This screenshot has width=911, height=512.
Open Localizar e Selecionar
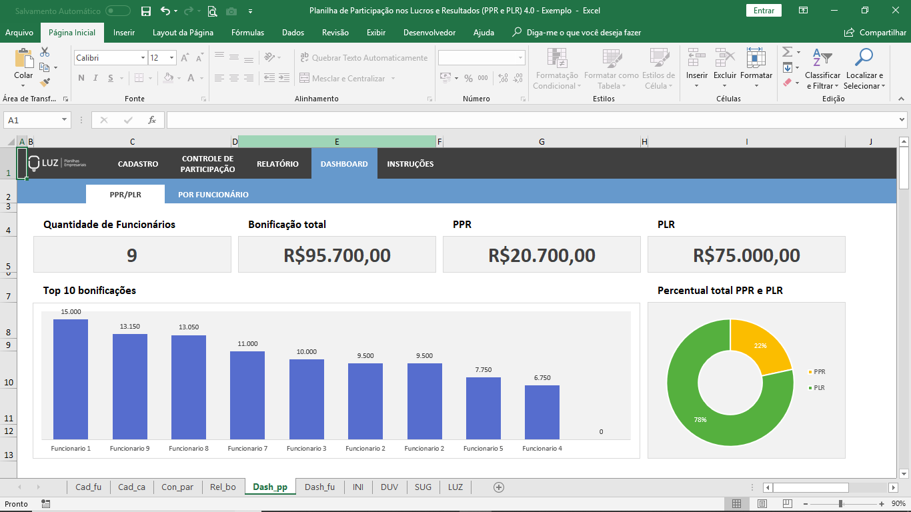pyautogui.click(x=864, y=69)
